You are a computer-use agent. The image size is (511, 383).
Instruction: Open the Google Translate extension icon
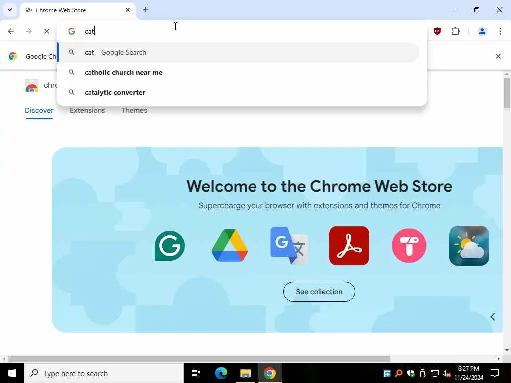289,245
